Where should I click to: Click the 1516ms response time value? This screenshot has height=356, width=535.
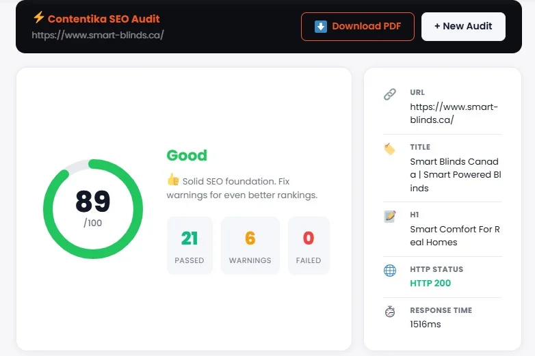(426, 324)
